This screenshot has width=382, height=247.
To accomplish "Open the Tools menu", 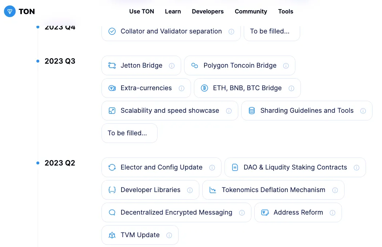I will [x=286, y=11].
